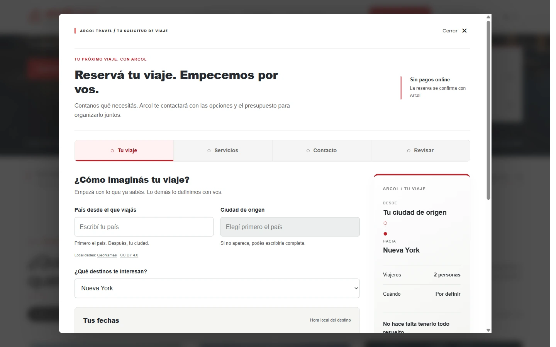This screenshot has height=347, width=556.
Task: Click the 2 personas travelers value
Action: (x=447, y=275)
